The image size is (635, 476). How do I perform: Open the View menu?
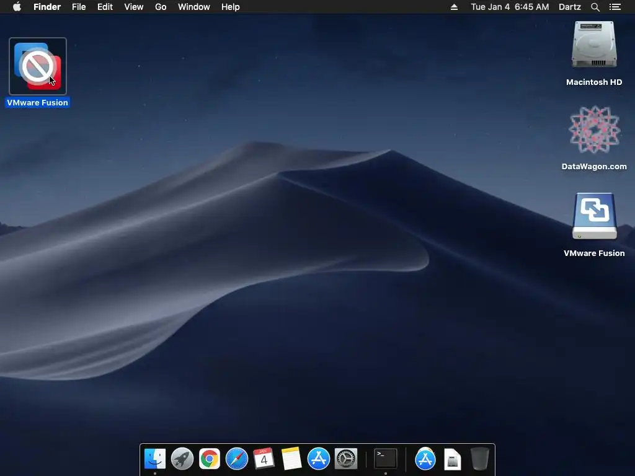(x=134, y=7)
